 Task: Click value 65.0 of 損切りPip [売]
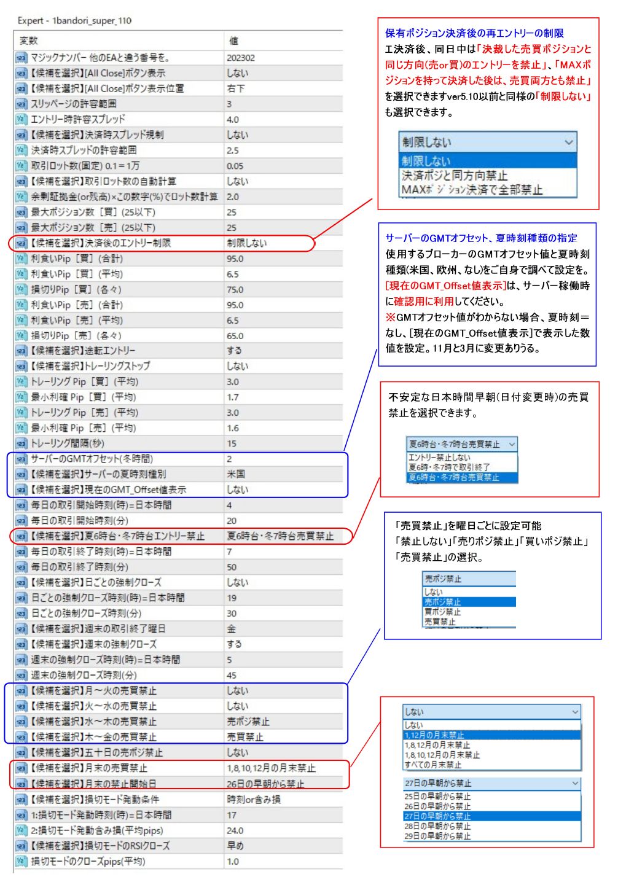click(x=235, y=335)
